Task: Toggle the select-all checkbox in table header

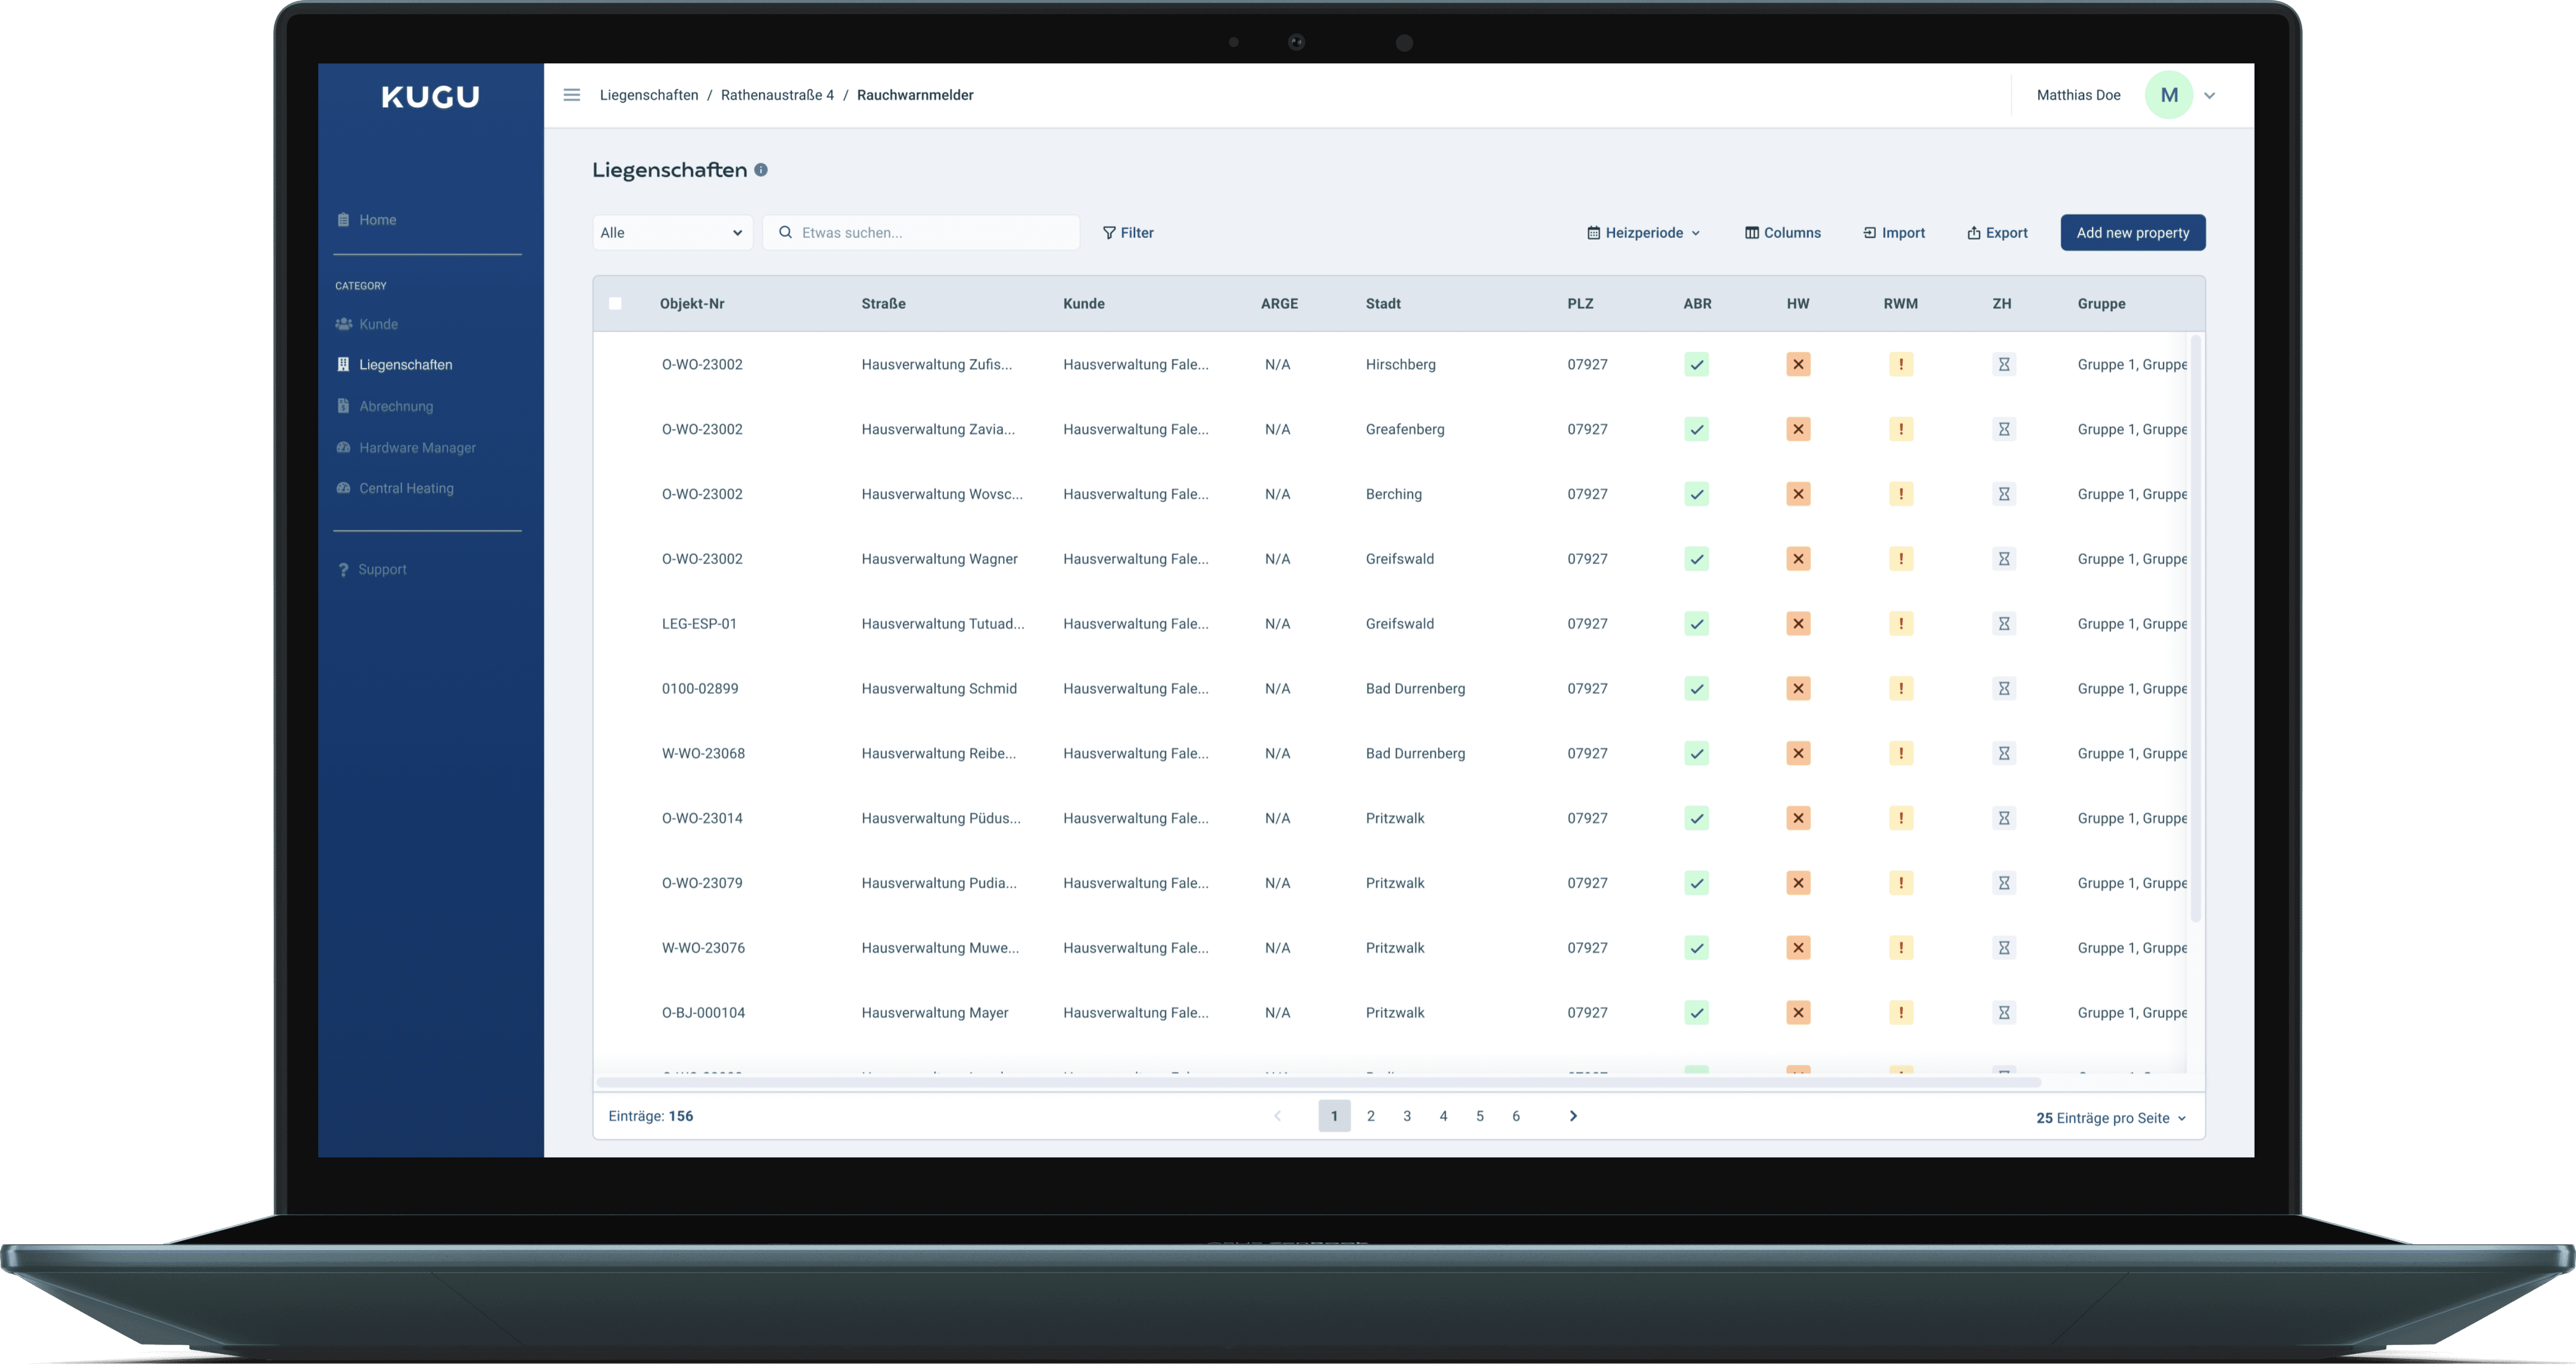Action: tap(615, 303)
